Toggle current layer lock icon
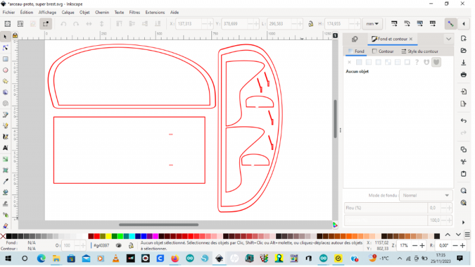 pyautogui.click(x=131, y=245)
